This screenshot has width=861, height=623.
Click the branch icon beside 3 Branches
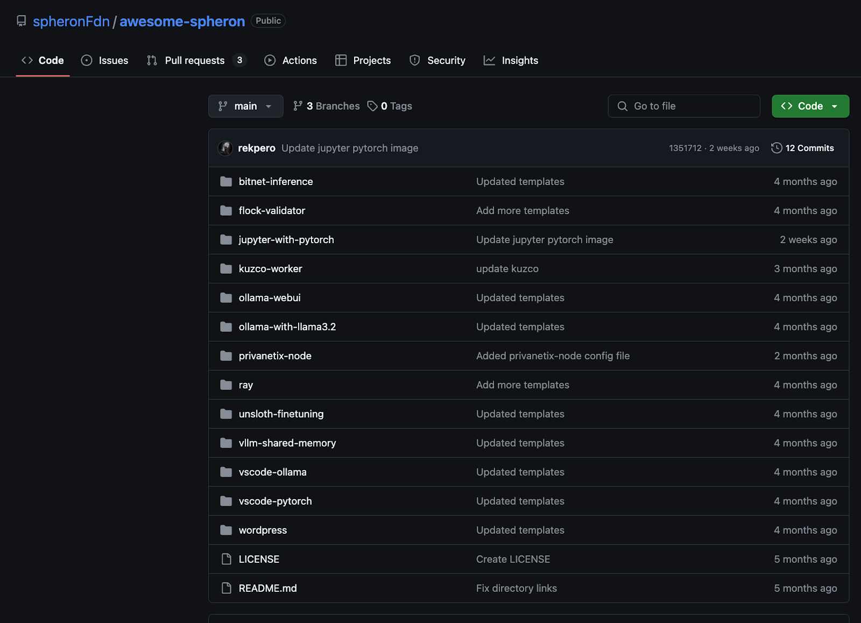(x=298, y=106)
